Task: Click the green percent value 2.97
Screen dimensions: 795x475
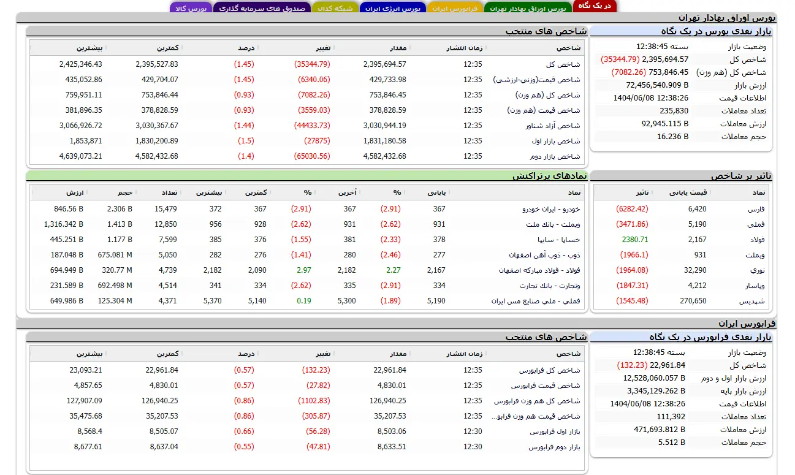Action: [304, 270]
